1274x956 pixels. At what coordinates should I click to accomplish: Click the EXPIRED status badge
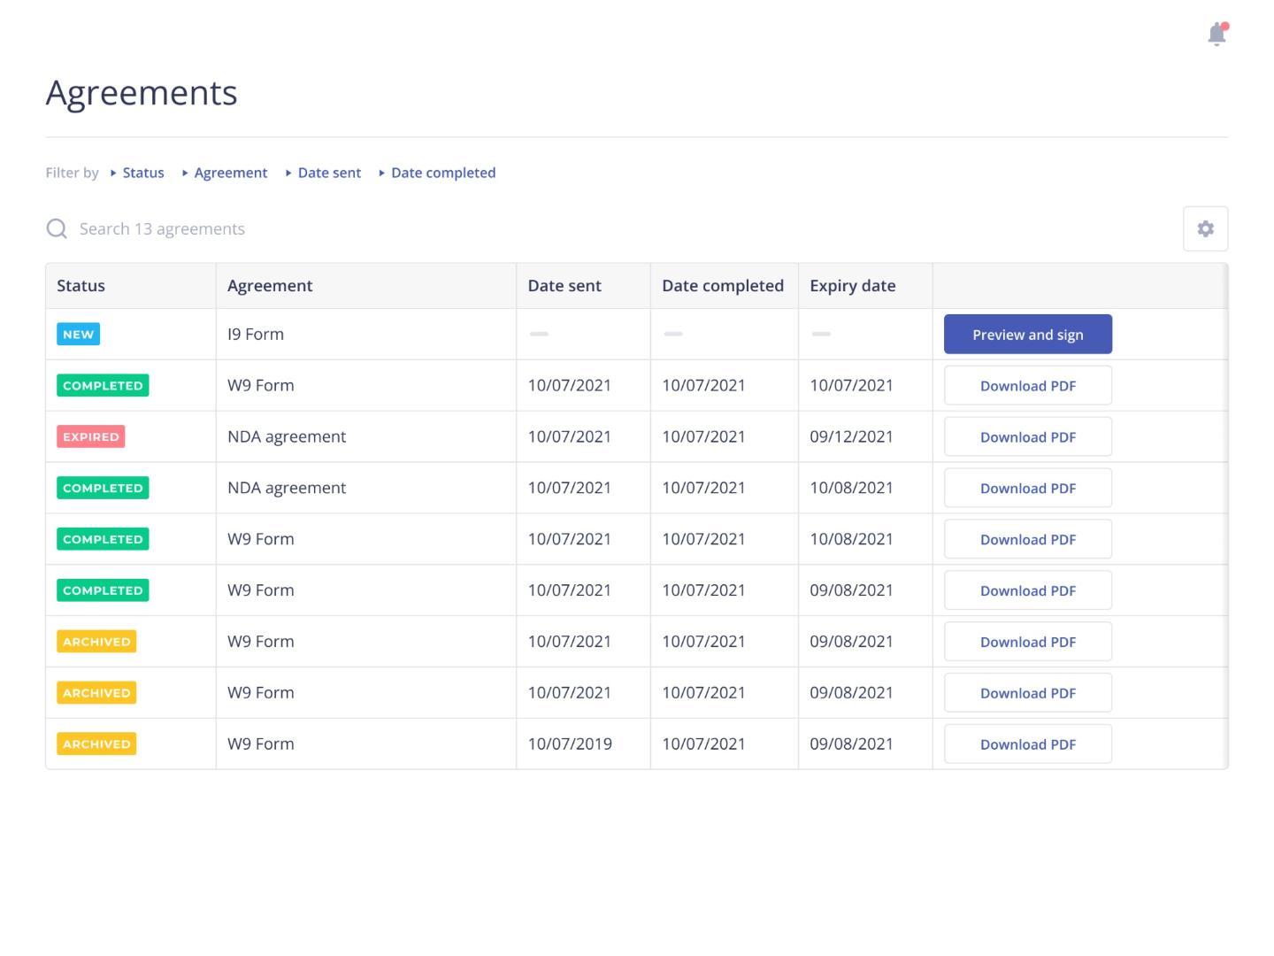(90, 437)
